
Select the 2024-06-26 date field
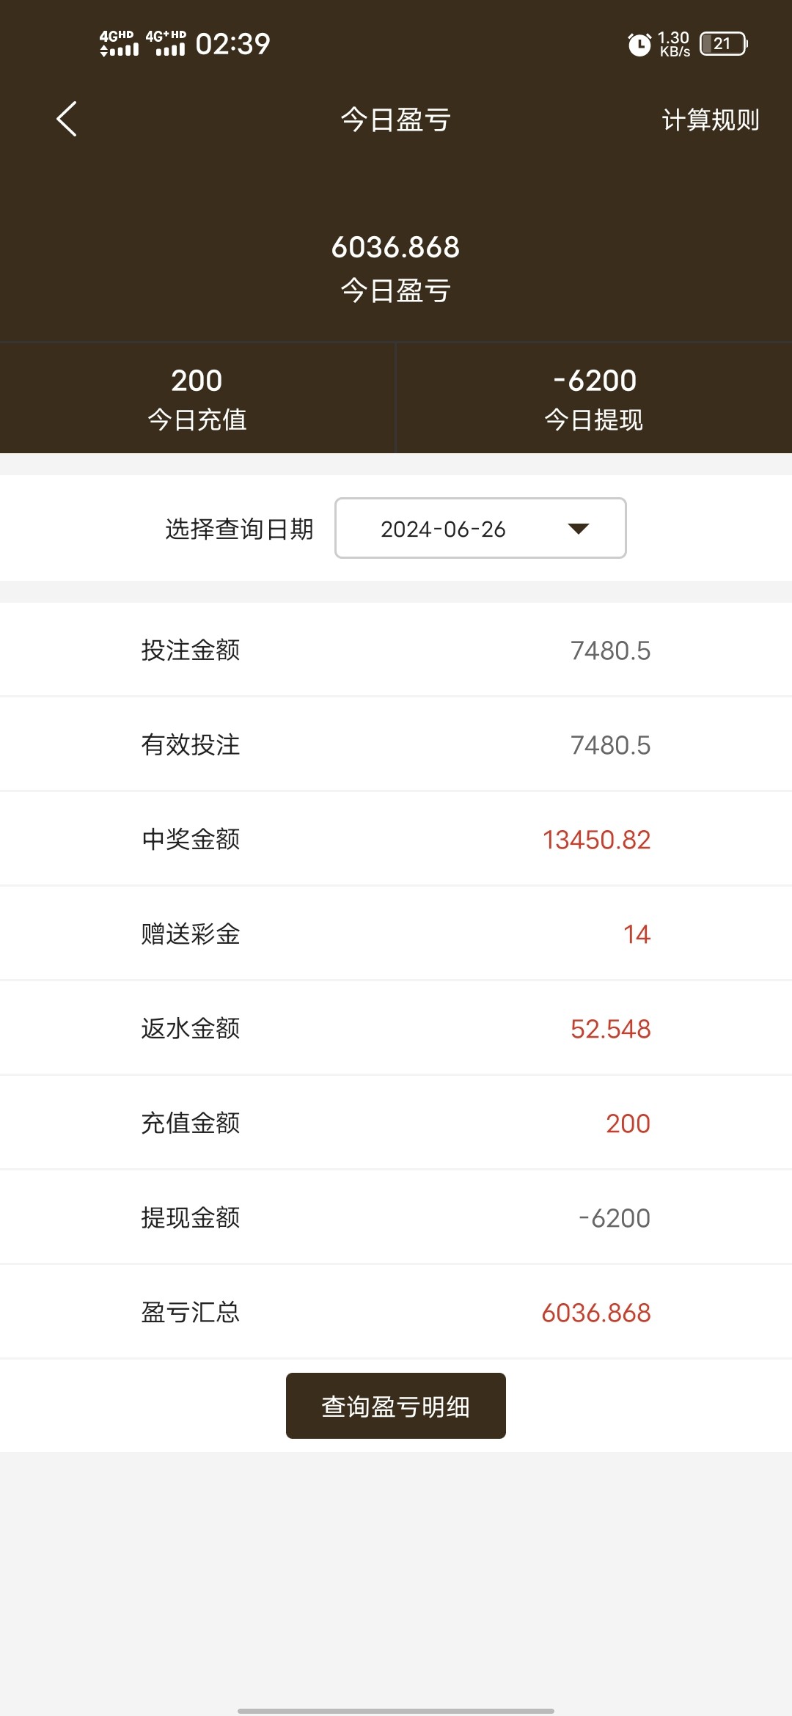click(443, 529)
